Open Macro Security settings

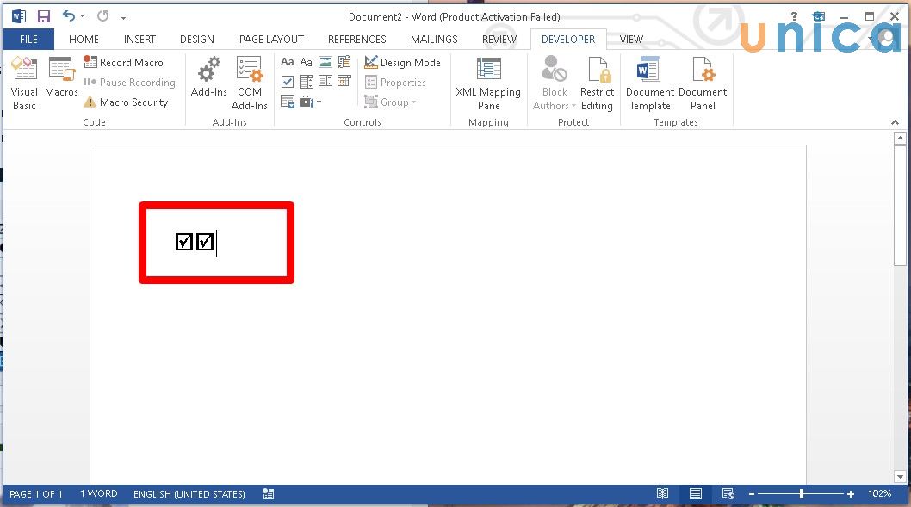126,102
